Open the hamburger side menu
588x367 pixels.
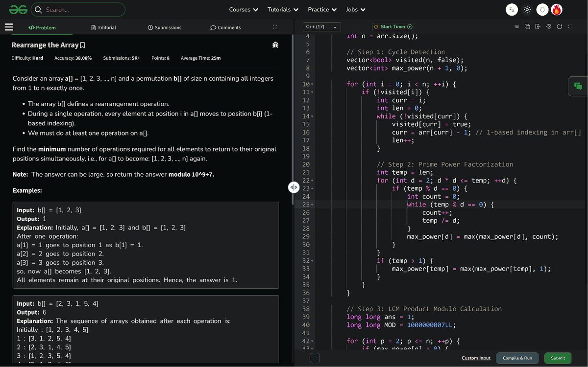[9, 27]
